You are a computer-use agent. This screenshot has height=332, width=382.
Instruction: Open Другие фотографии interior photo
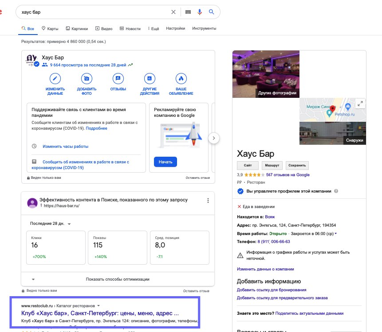pos(266,74)
